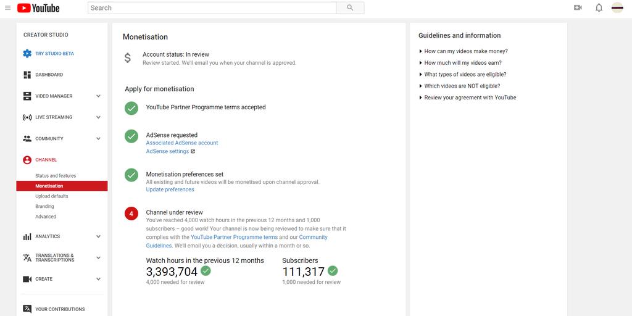Click the Update preferences link
This screenshot has width=632, height=316.
[170, 189]
